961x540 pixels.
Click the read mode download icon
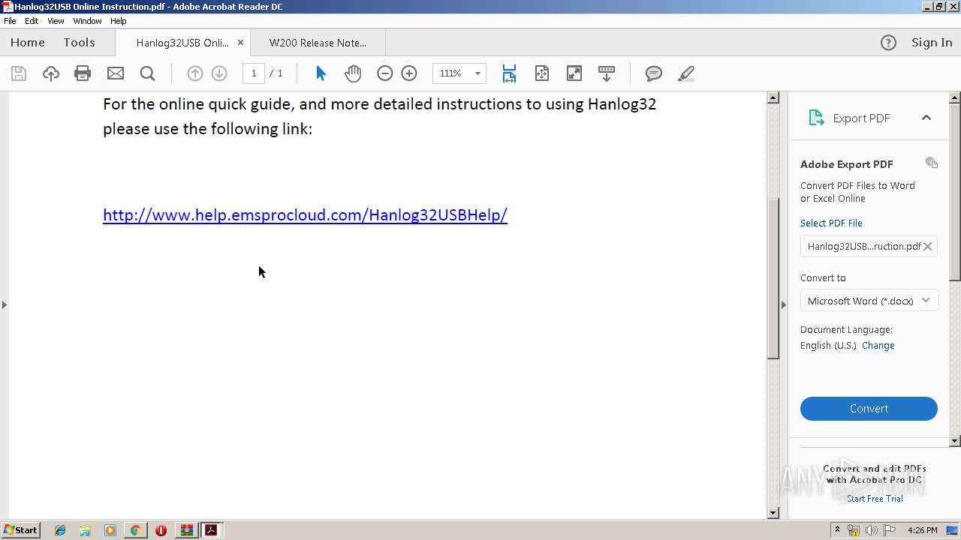[607, 73]
